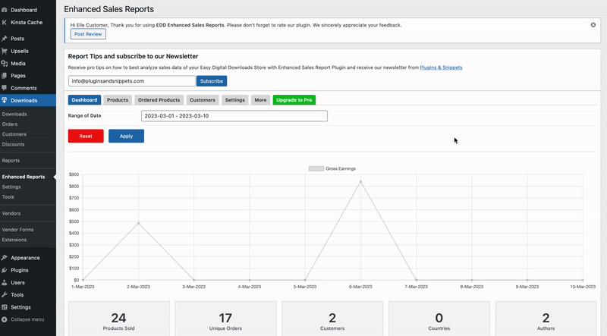The image size is (607, 336).
Task: Click the Pages icon in sidebar
Action: (5, 76)
